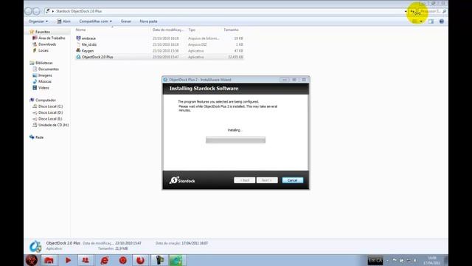This screenshot has width=472, height=266.
Task: Open the Firefox-style red globe taskbar icon
Action: coord(140,260)
